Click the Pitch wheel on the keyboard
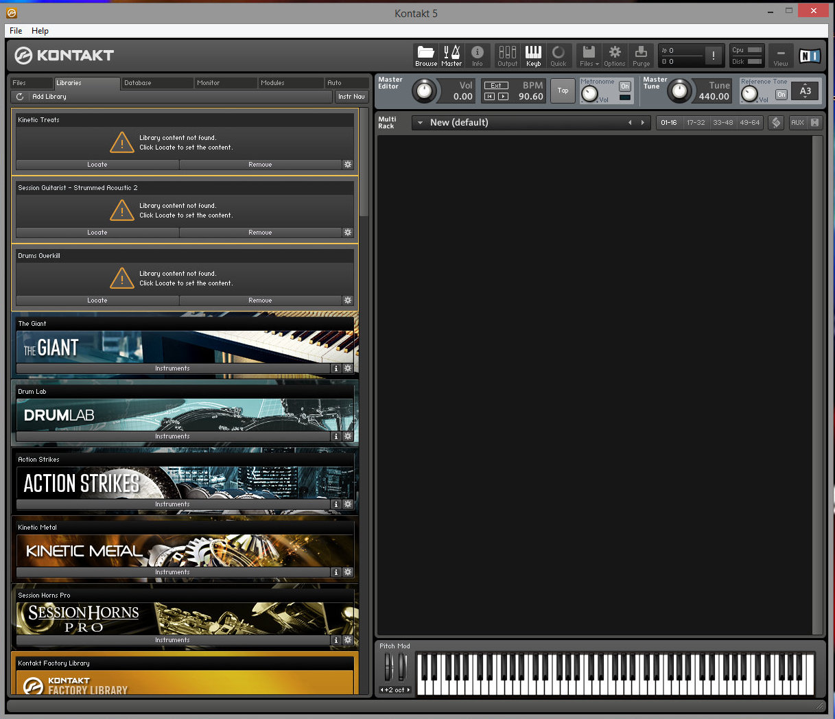The height and width of the screenshot is (719, 835). click(x=388, y=667)
